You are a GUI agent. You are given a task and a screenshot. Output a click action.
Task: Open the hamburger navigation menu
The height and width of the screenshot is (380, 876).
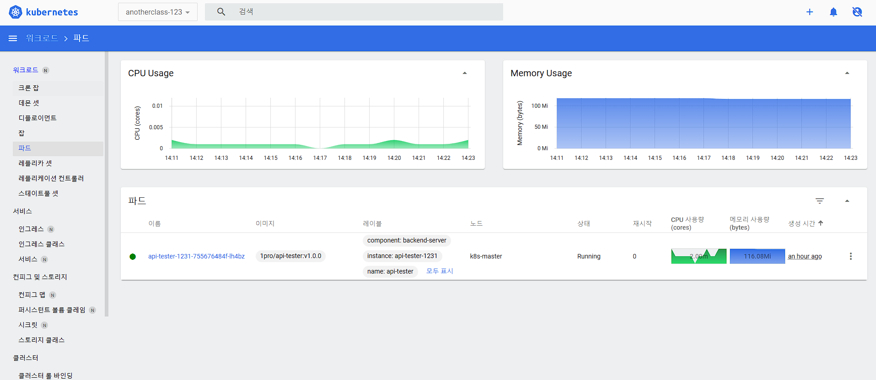pyautogui.click(x=13, y=38)
